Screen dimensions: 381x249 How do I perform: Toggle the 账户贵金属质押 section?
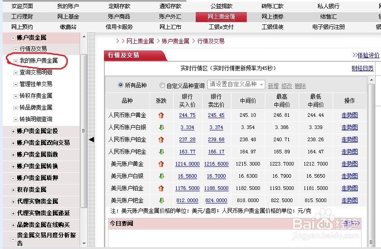(x=13, y=178)
